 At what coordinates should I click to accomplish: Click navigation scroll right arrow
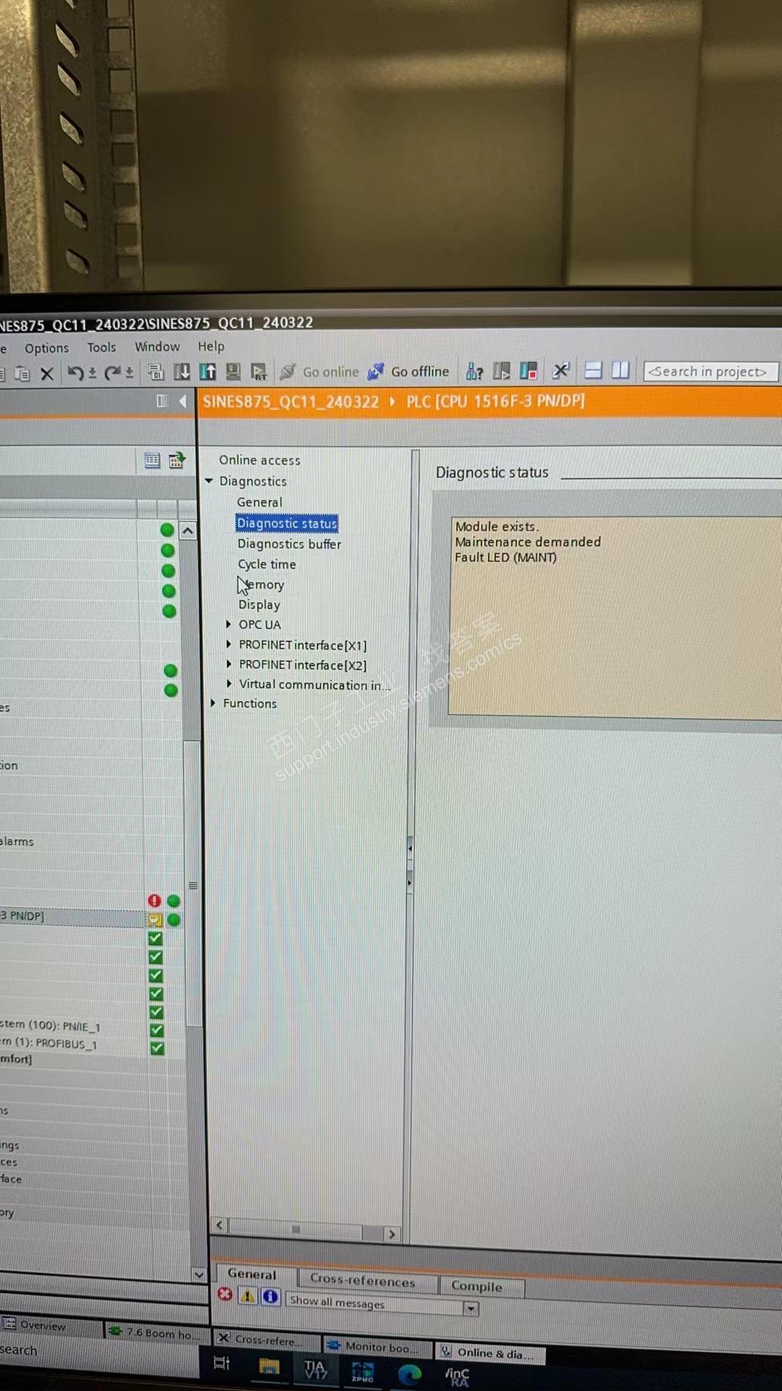(x=392, y=1234)
